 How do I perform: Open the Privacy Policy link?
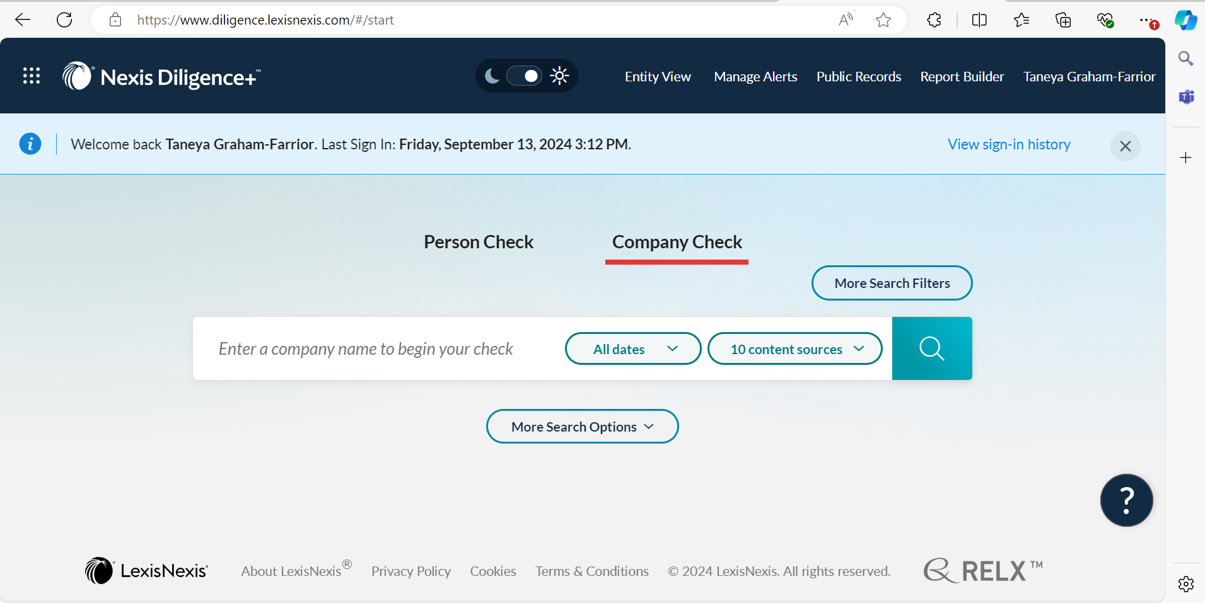(411, 571)
